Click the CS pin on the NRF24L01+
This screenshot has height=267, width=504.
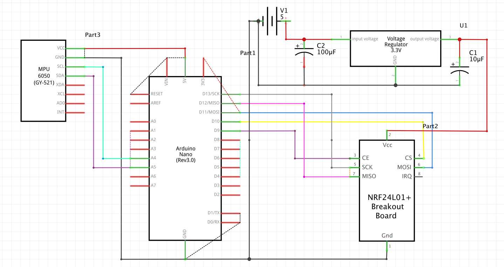pyautogui.click(x=420, y=158)
